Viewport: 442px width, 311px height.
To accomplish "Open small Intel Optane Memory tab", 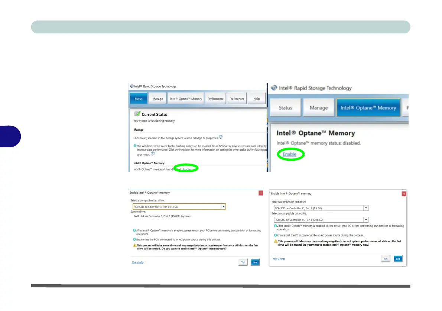I will [x=186, y=99].
